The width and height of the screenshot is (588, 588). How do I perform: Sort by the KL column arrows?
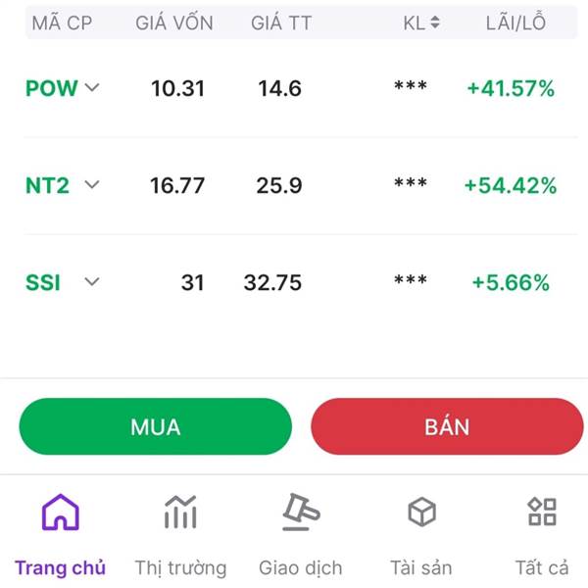(x=435, y=23)
